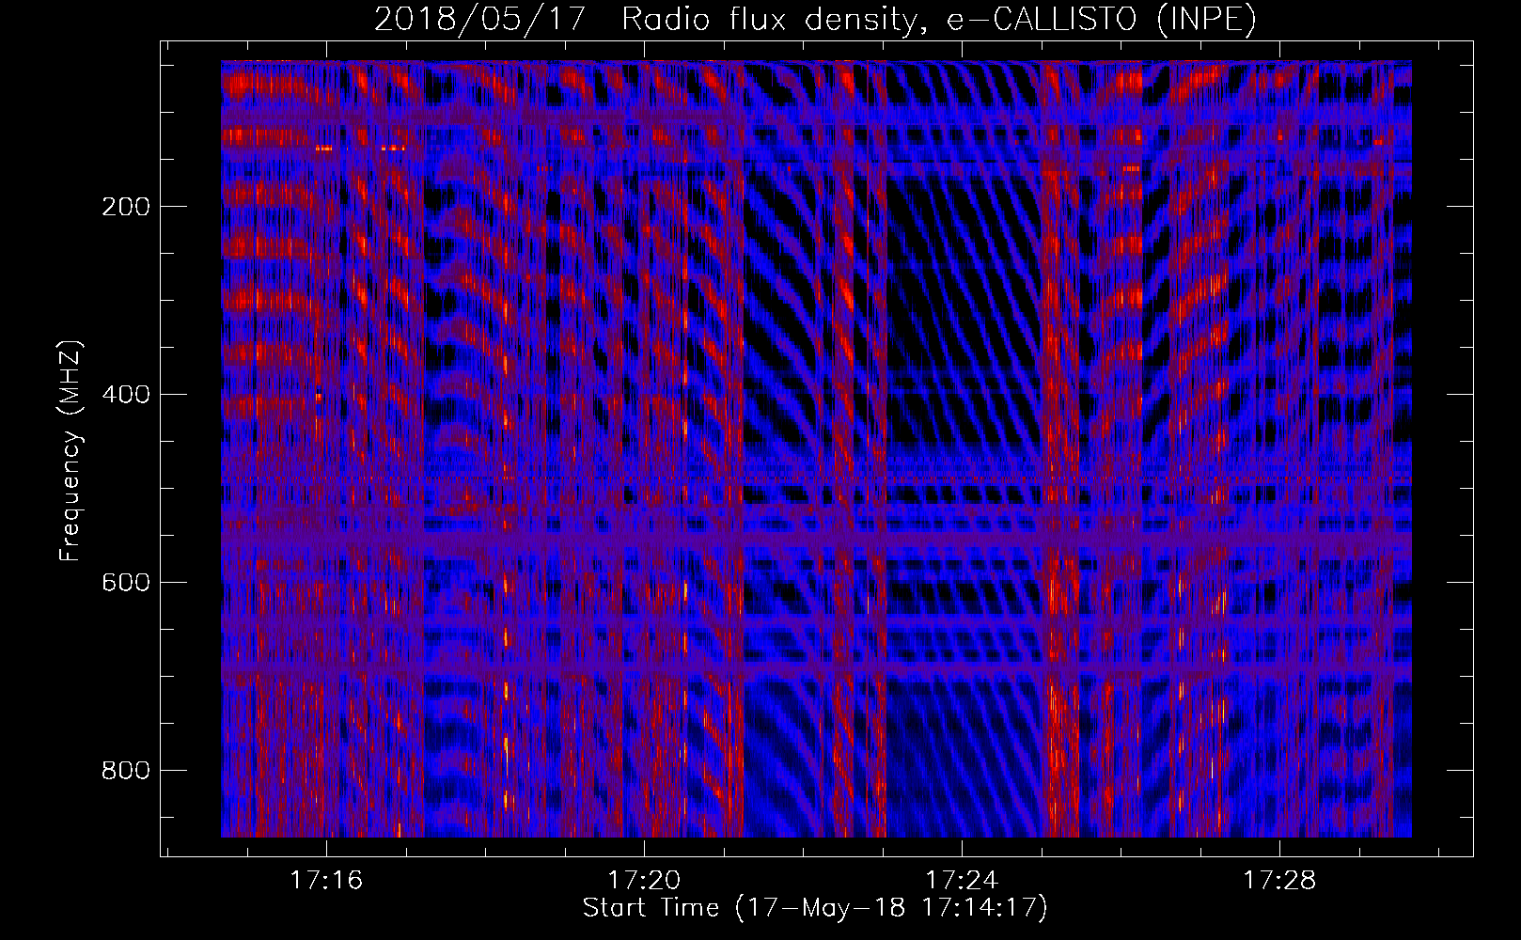Click the '17:28' time tick label
Screen dimensions: 1521x940
(x=1279, y=881)
